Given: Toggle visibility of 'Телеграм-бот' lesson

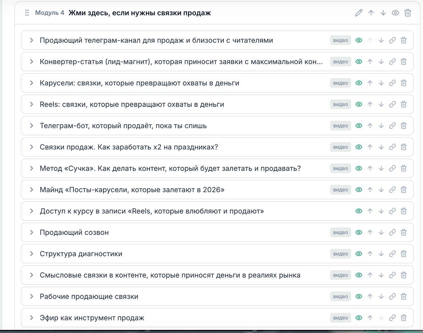Looking at the screenshot, I should point(359,126).
